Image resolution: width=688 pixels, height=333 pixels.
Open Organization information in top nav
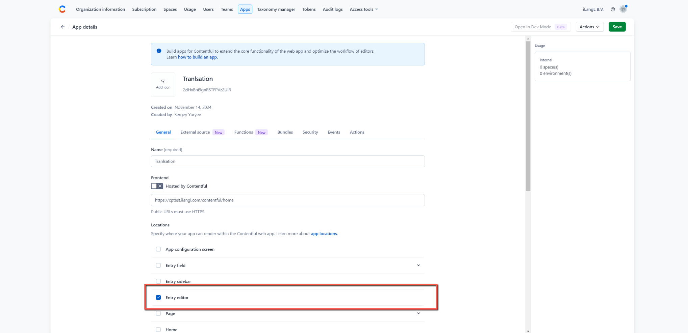coord(100,9)
